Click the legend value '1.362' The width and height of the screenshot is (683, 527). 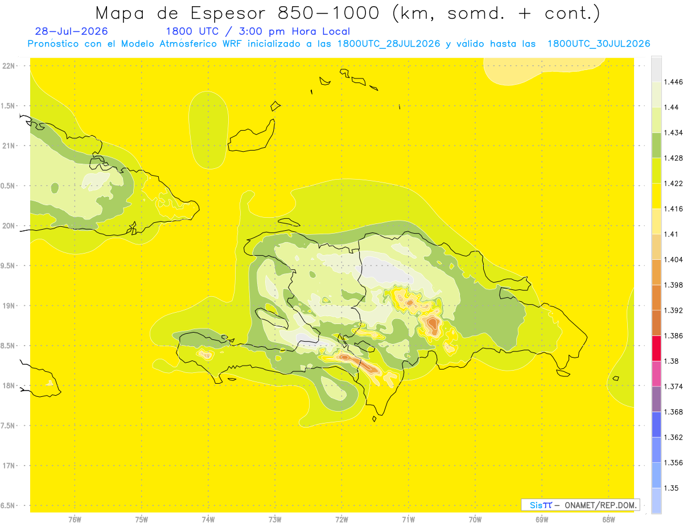674,437
